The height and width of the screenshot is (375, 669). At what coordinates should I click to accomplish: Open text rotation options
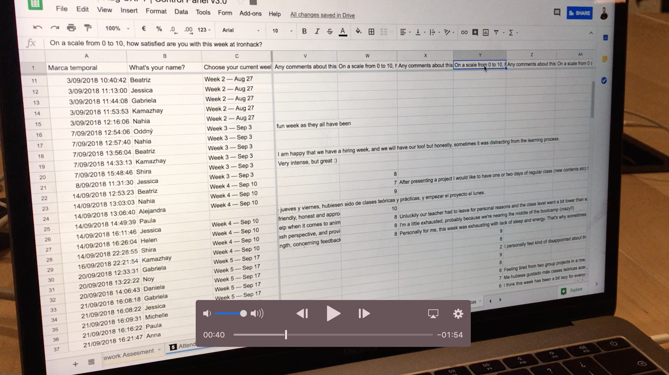coord(449,32)
